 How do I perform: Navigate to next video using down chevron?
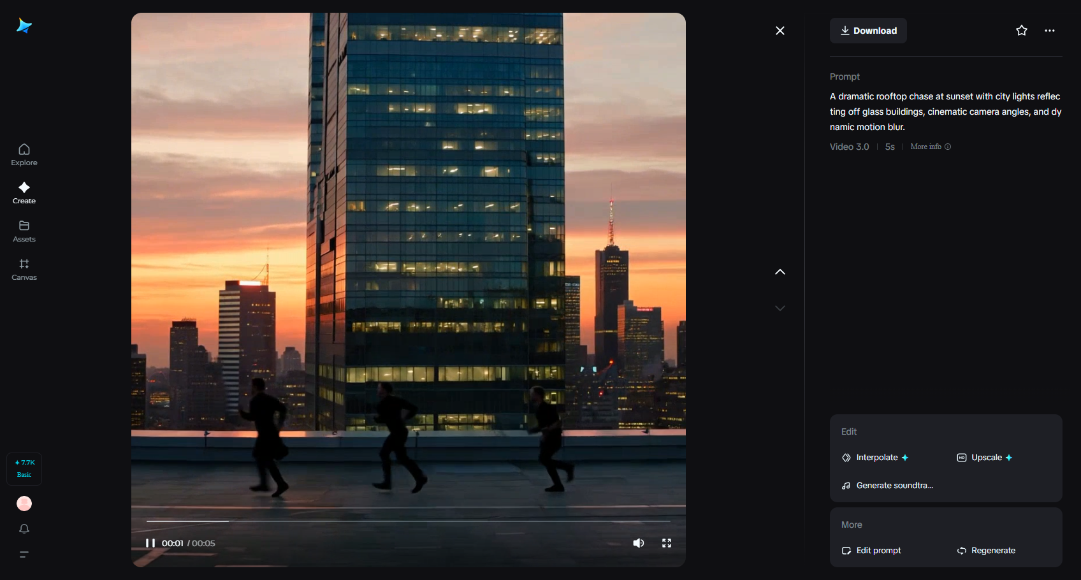pos(780,308)
